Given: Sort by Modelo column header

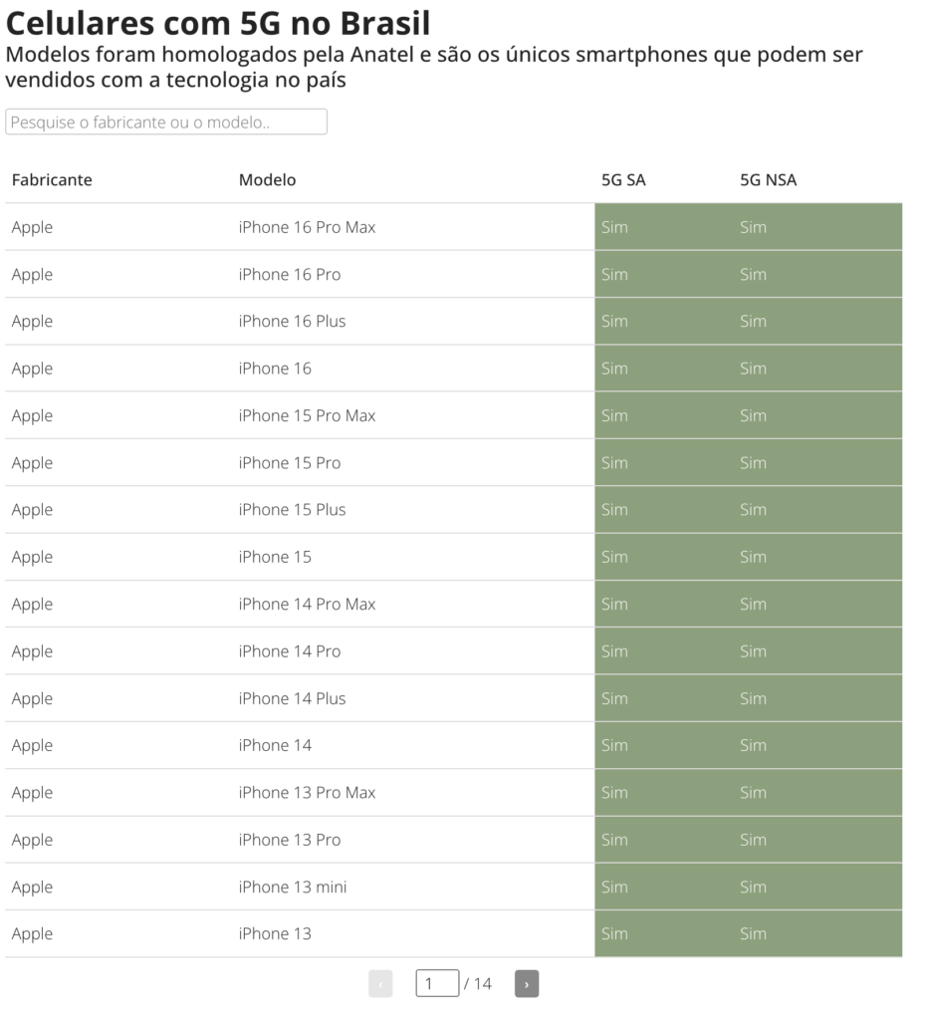Looking at the screenshot, I should click(267, 180).
